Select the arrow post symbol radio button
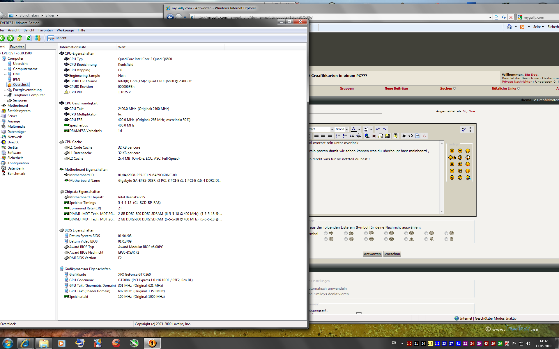This screenshot has height=349, width=559. point(326,233)
